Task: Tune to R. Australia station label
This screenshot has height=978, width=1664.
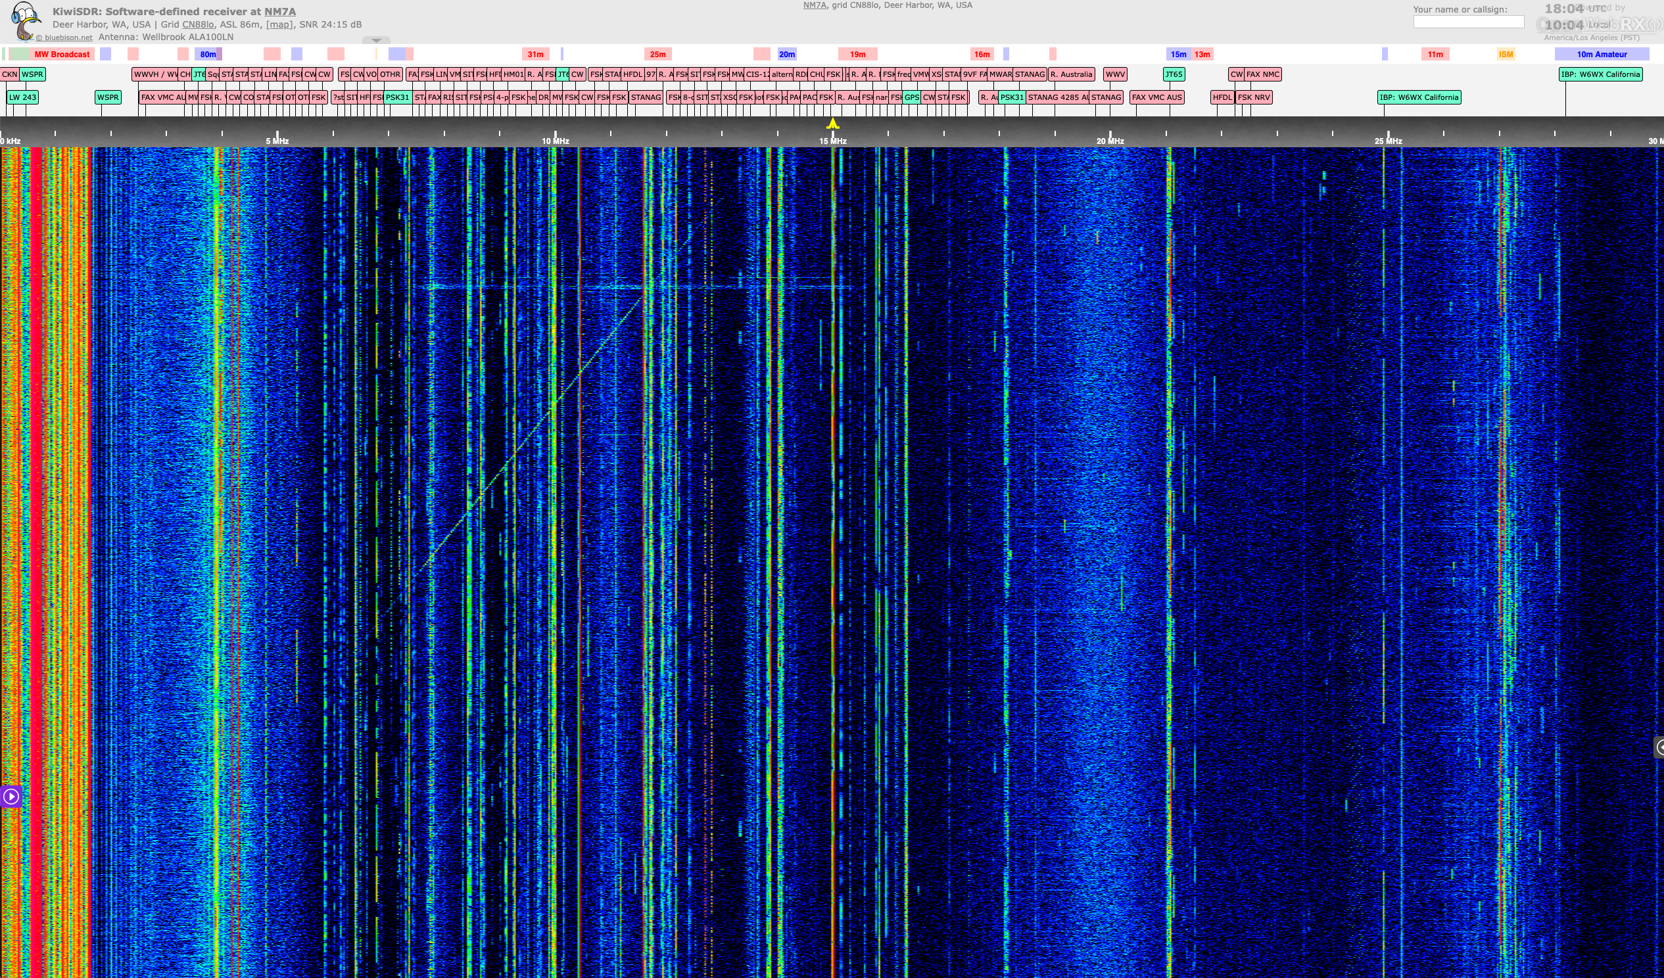Action: pos(1070,74)
